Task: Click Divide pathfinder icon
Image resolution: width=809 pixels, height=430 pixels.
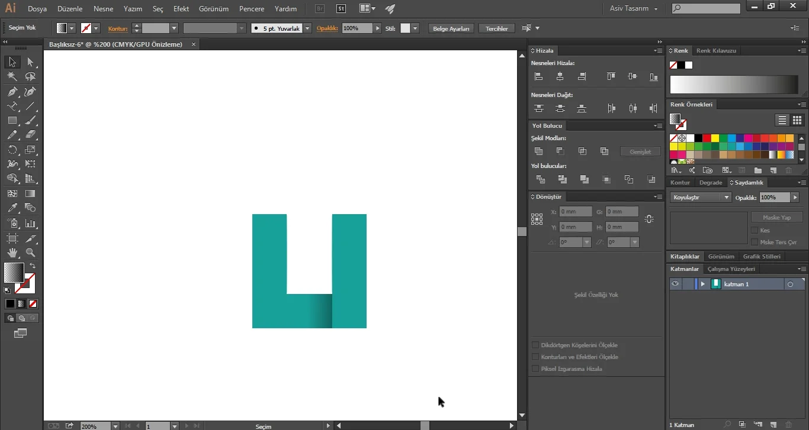Action: (x=540, y=179)
